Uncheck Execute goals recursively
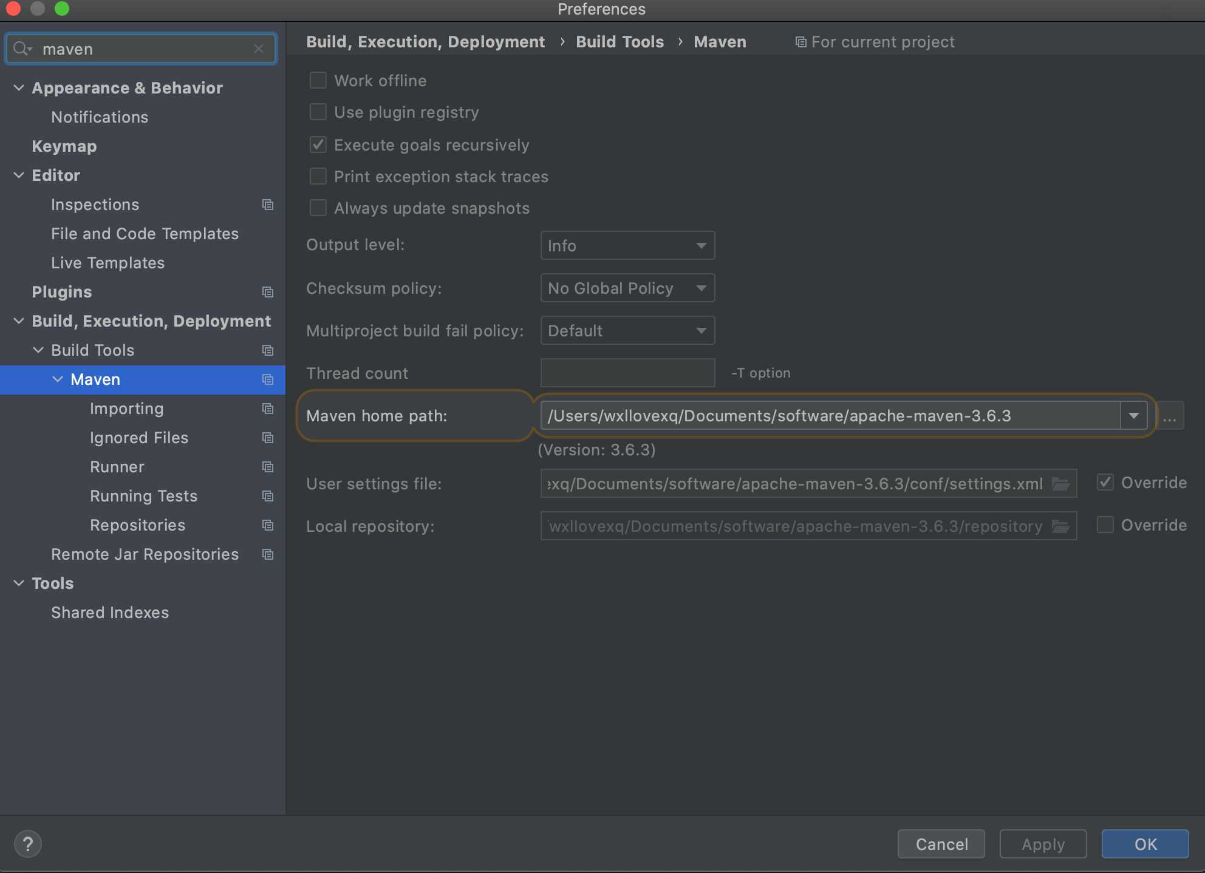The width and height of the screenshot is (1205, 873). click(318, 145)
